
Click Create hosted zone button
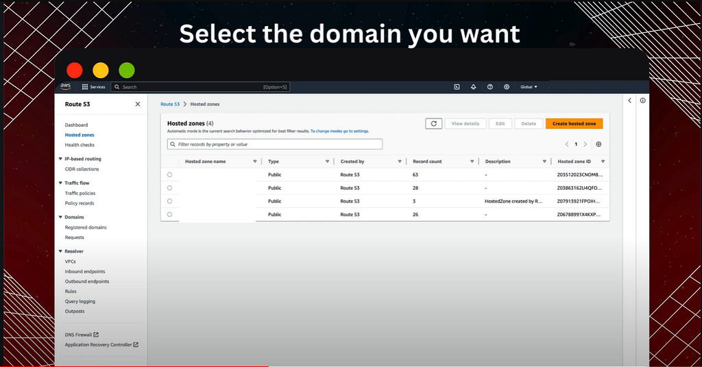574,123
